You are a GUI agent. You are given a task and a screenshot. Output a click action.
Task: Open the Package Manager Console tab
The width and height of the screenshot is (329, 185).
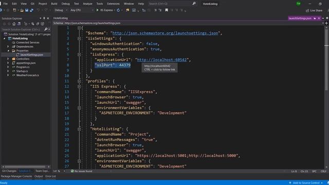[x=16, y=176]
